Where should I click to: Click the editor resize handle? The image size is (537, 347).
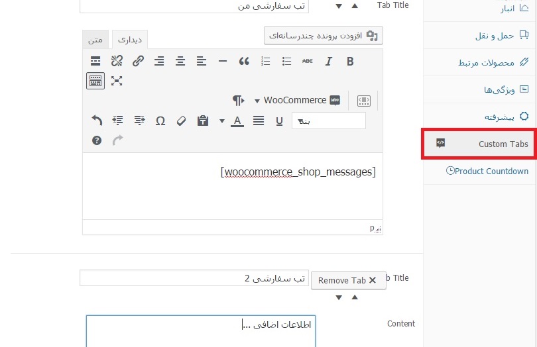[378, 230]
